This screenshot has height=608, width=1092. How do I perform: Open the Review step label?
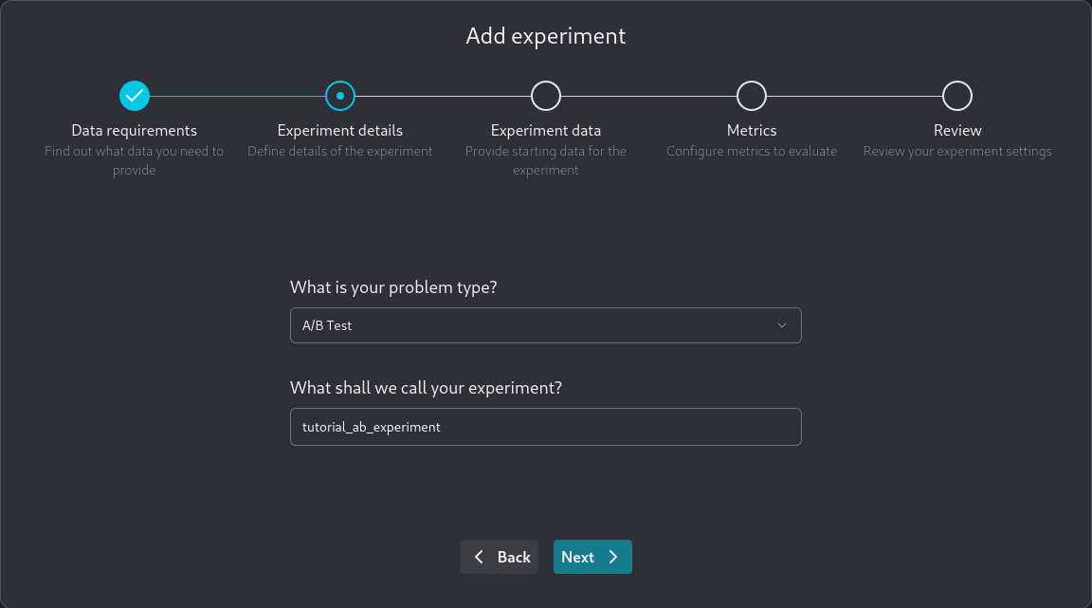pyautogui.click(x=957, y=131)
